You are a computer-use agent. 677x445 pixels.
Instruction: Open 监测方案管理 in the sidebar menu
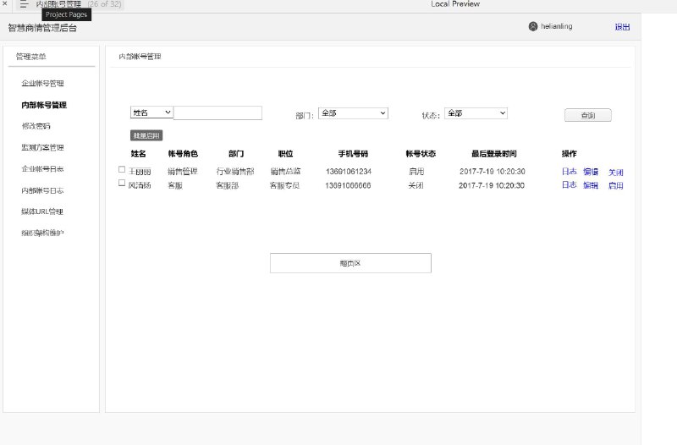pos(43,147)
